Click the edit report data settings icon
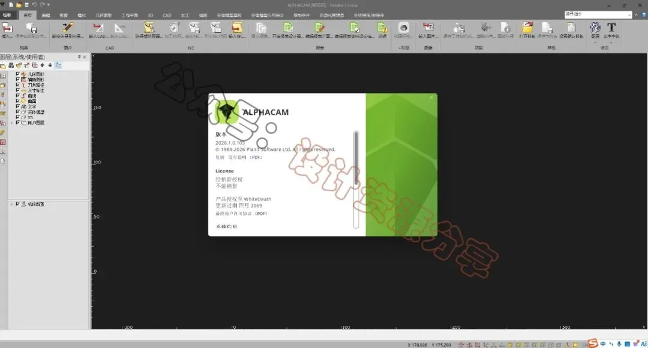648x348 pixels. click(354, 28)
